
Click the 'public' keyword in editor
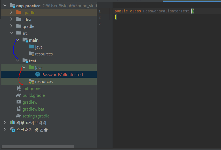coord(121,11)
